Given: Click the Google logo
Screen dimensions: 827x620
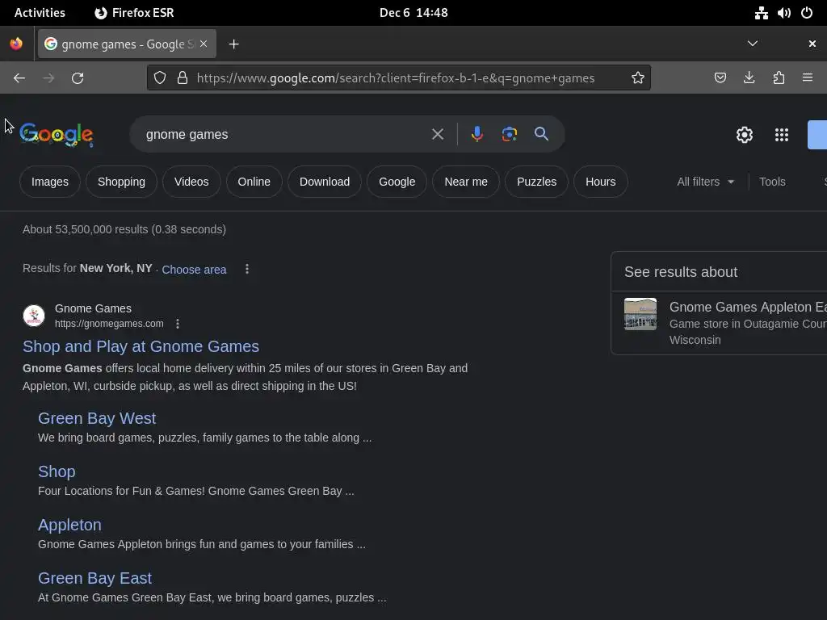Looking at the screenshot, I should [57, 135].
